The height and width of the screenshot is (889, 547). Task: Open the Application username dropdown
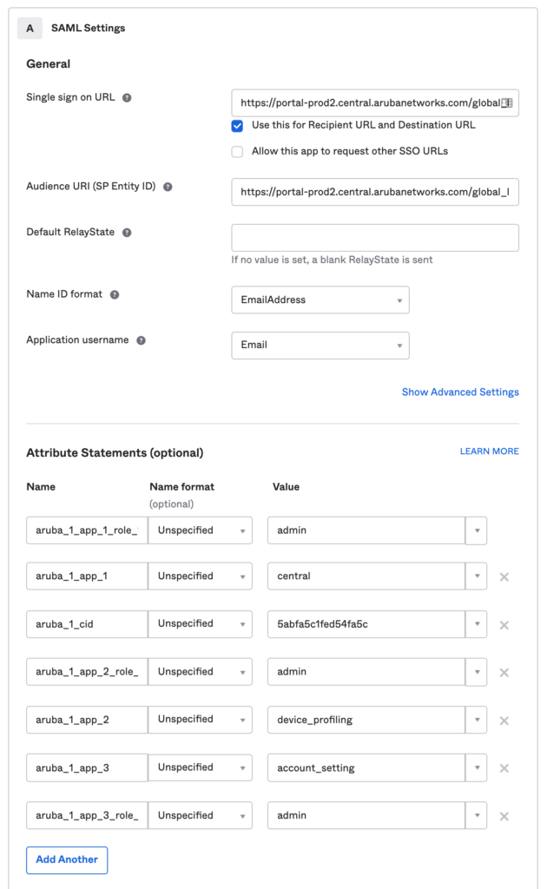click(x=399, y=345)
